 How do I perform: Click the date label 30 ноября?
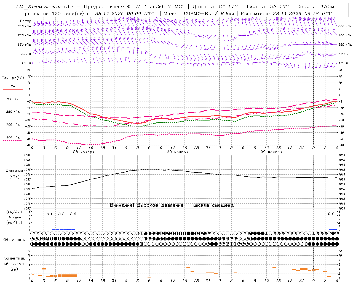coord(271,152)
